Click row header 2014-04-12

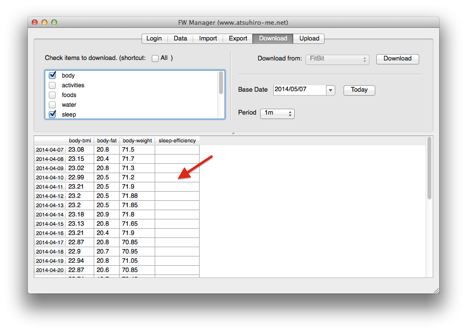pos(50,196)
